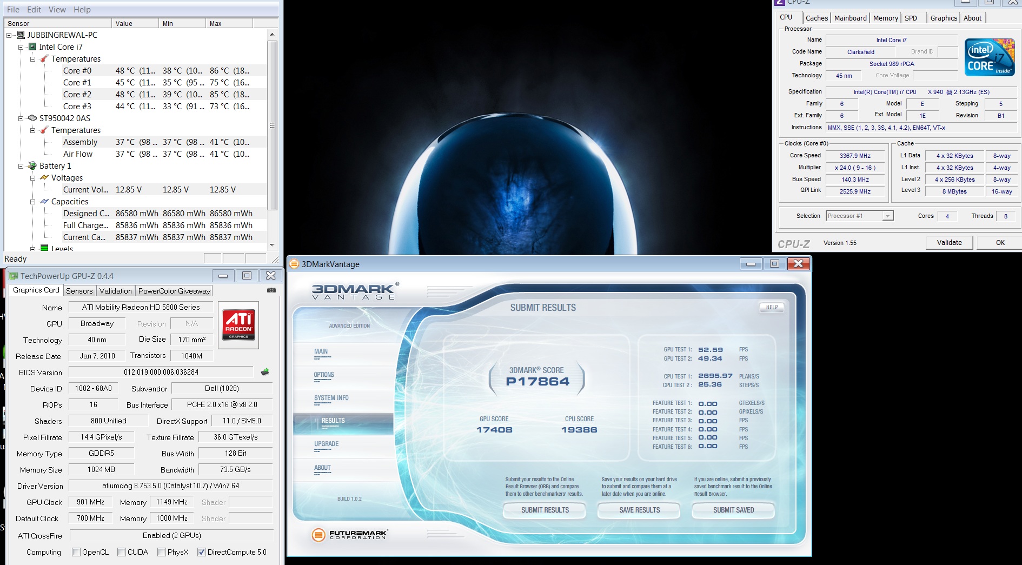Open the PowerColor Giveaway tab in GPU-Z
This screenshot has width=1022, height=565.
click(174, 291)
